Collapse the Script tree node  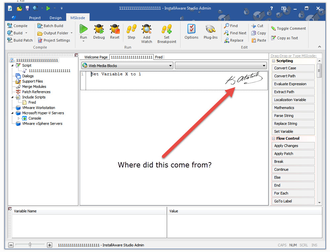tap(13, 66)
